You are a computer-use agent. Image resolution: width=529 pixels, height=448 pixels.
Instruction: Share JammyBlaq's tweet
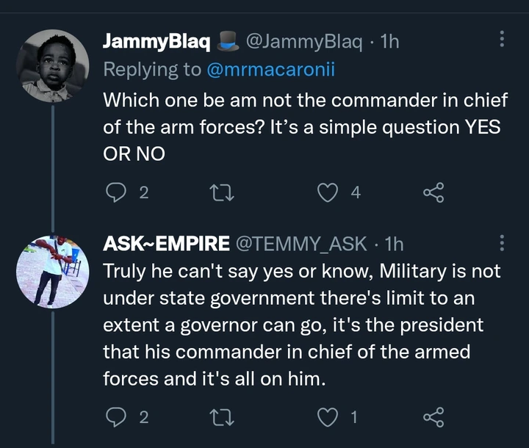click(x=433, y=192)
